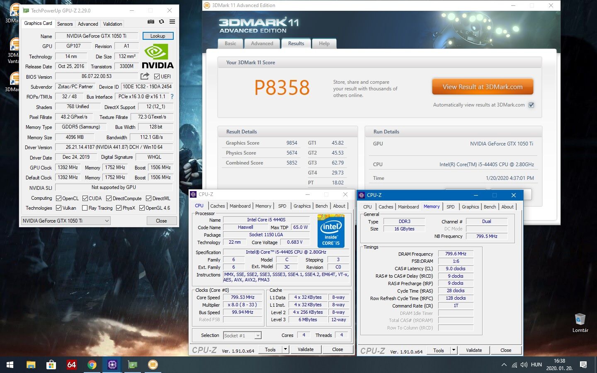Viewport: 597px width, 373px height.
Task: Toggle the DirectCompute checkbox
Action: 109,199
